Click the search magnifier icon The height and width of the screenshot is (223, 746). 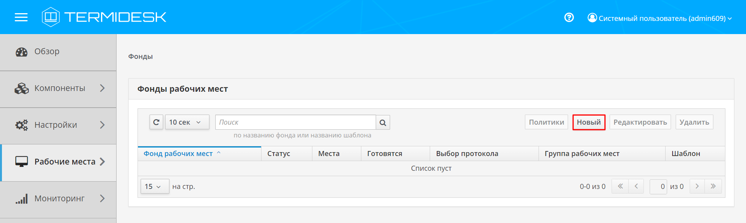[x=383, y=122]
